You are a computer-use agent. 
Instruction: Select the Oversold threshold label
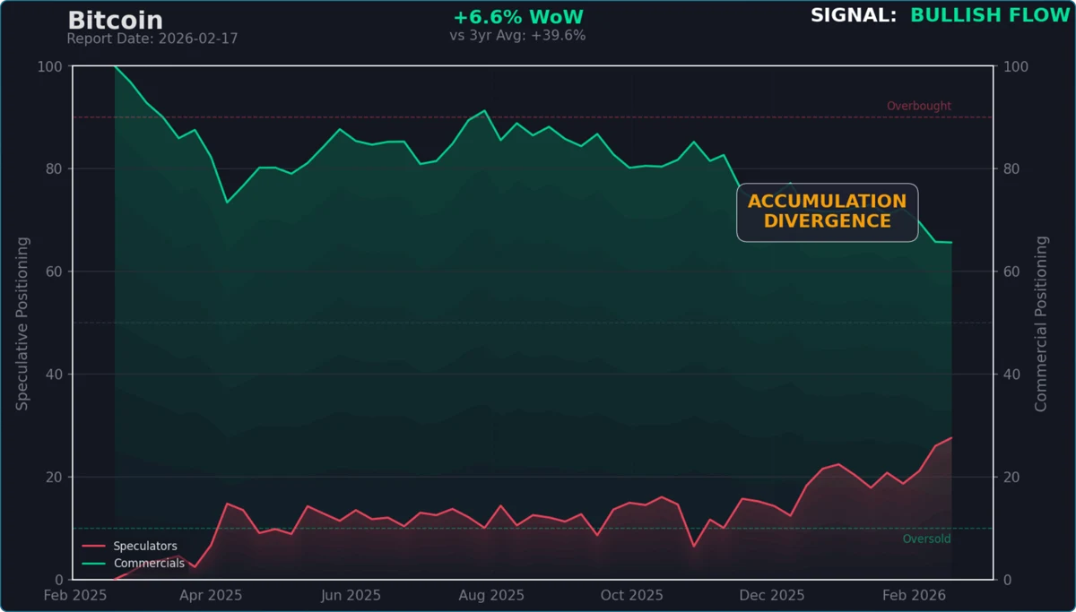[x=927, y=539]
